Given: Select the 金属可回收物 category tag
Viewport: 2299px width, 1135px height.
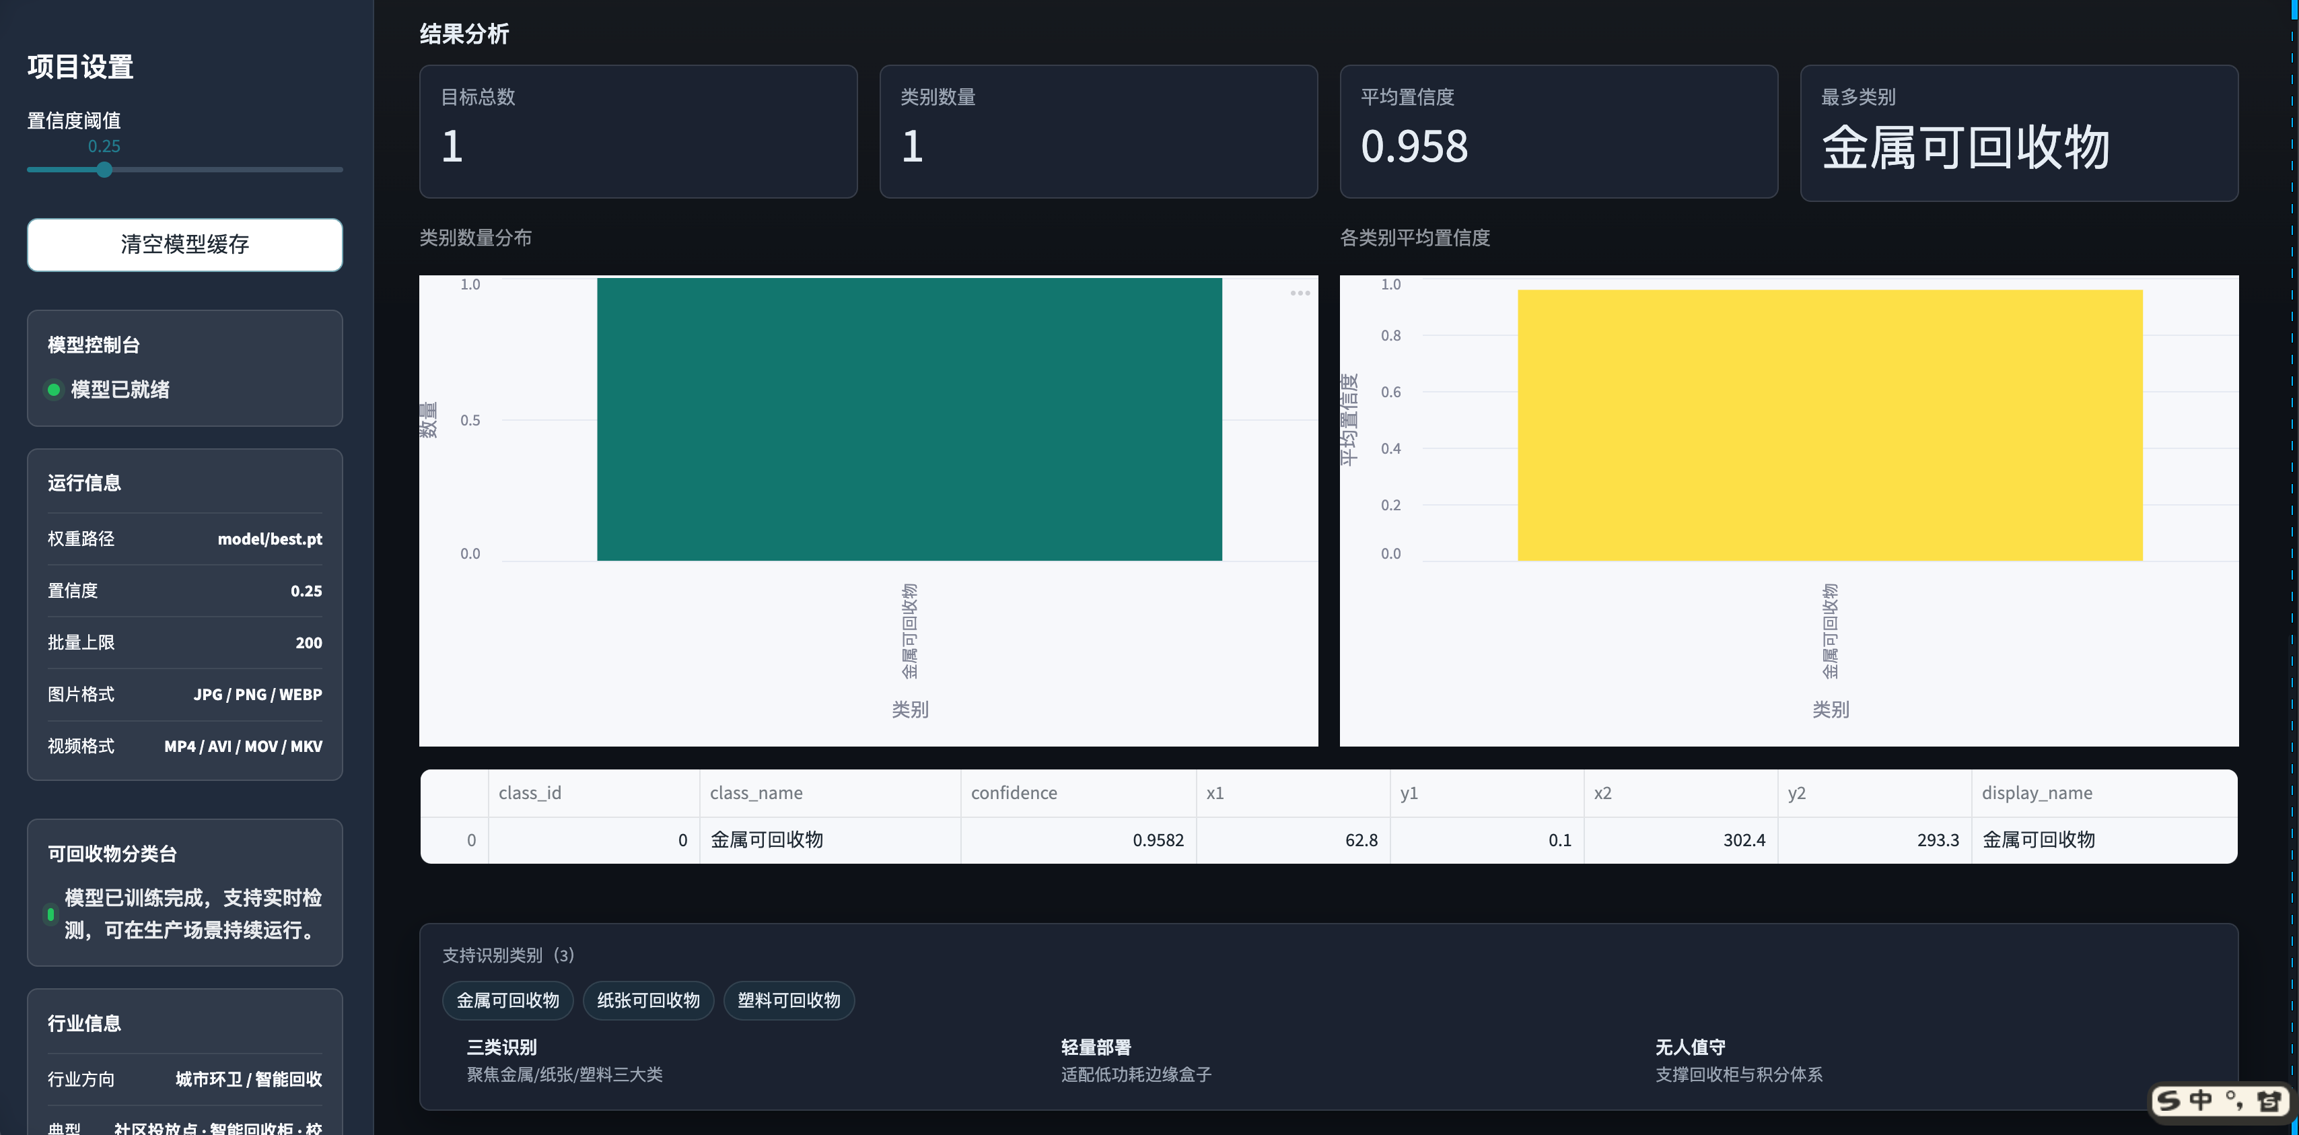Looking at the screenshot, I should (508, 1000).
